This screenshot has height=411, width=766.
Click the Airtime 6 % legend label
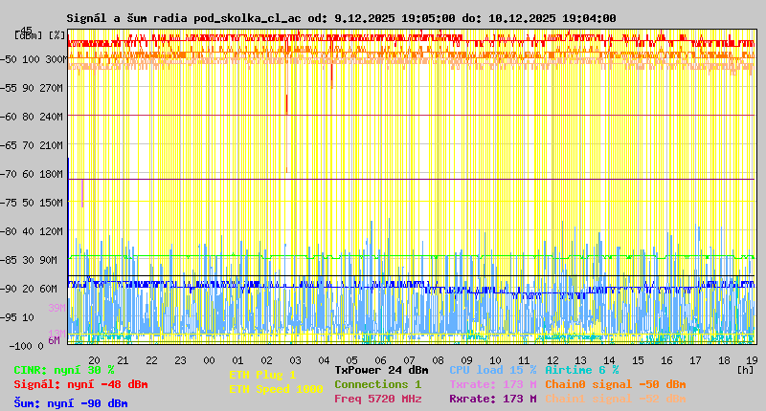point(581,370)
